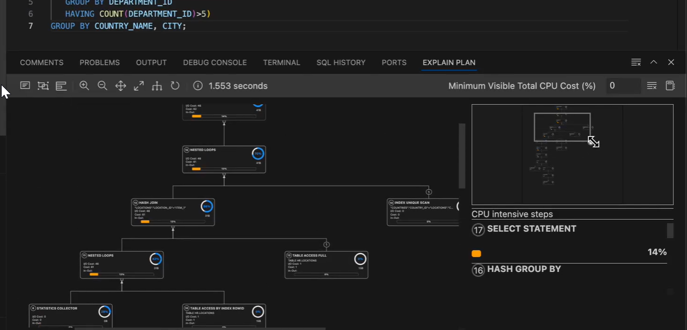Collapse the panel with the chevron icon
The height and width of the screenshot is (330, 687).
(x=654, y=62)
